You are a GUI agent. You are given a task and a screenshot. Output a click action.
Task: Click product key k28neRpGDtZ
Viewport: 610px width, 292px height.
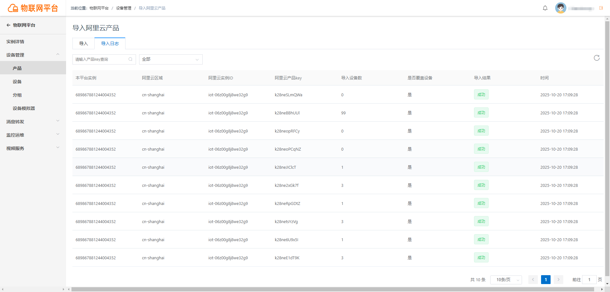pyautogui.click(x=288, y=204)
